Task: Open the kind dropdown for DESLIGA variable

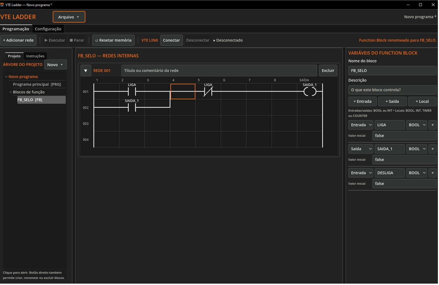Action: pyautogui.click(x=361, y=173)
